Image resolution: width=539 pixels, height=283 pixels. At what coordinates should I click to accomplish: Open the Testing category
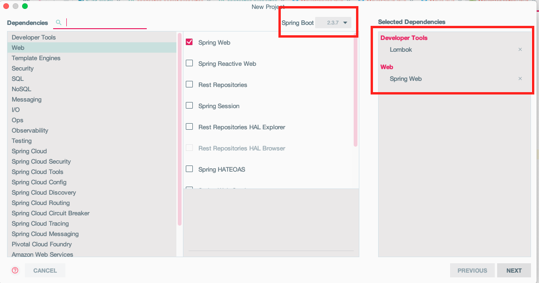[92, 141]
